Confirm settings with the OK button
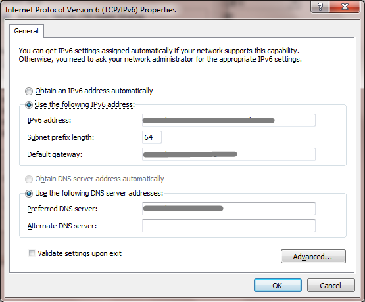 pos(278,286)
